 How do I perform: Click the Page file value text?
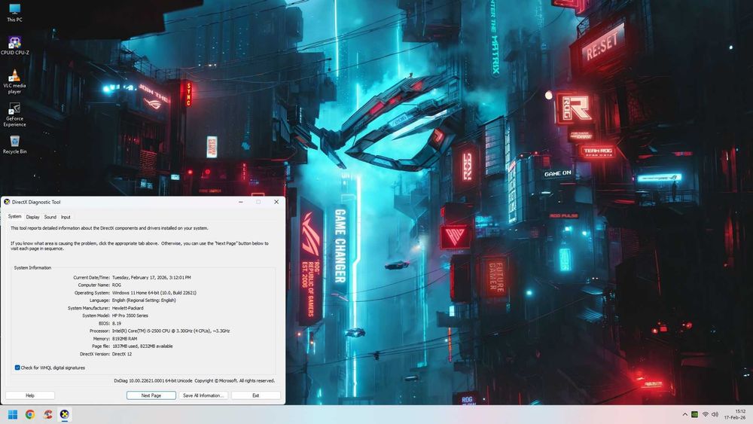coord(142,346)
